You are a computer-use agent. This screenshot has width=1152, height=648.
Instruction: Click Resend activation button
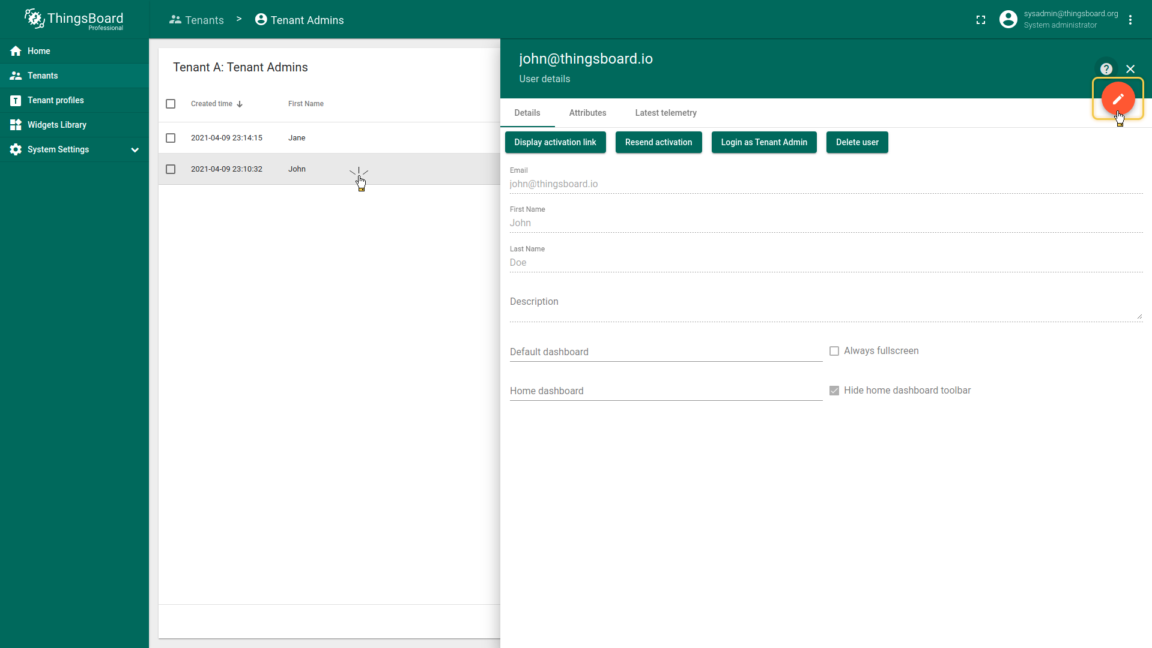tap(658, 142)
